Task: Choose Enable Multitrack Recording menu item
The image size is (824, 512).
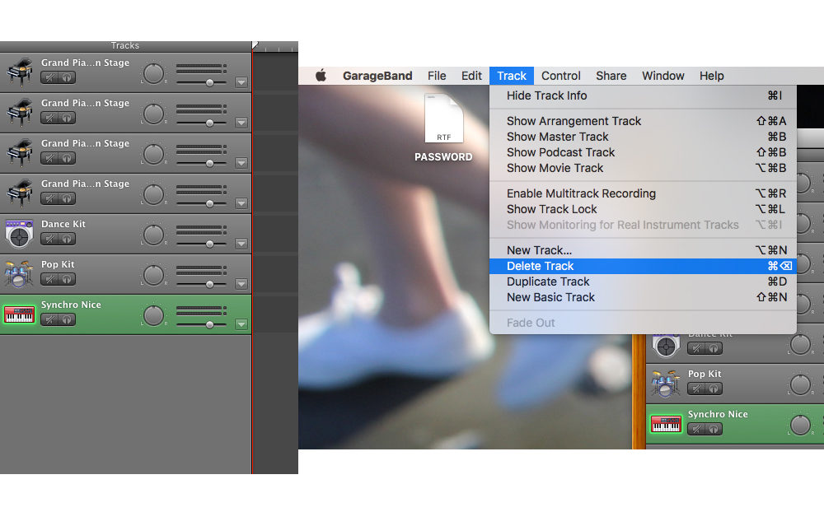Action: pyautogui.click(x=643, y=193)
